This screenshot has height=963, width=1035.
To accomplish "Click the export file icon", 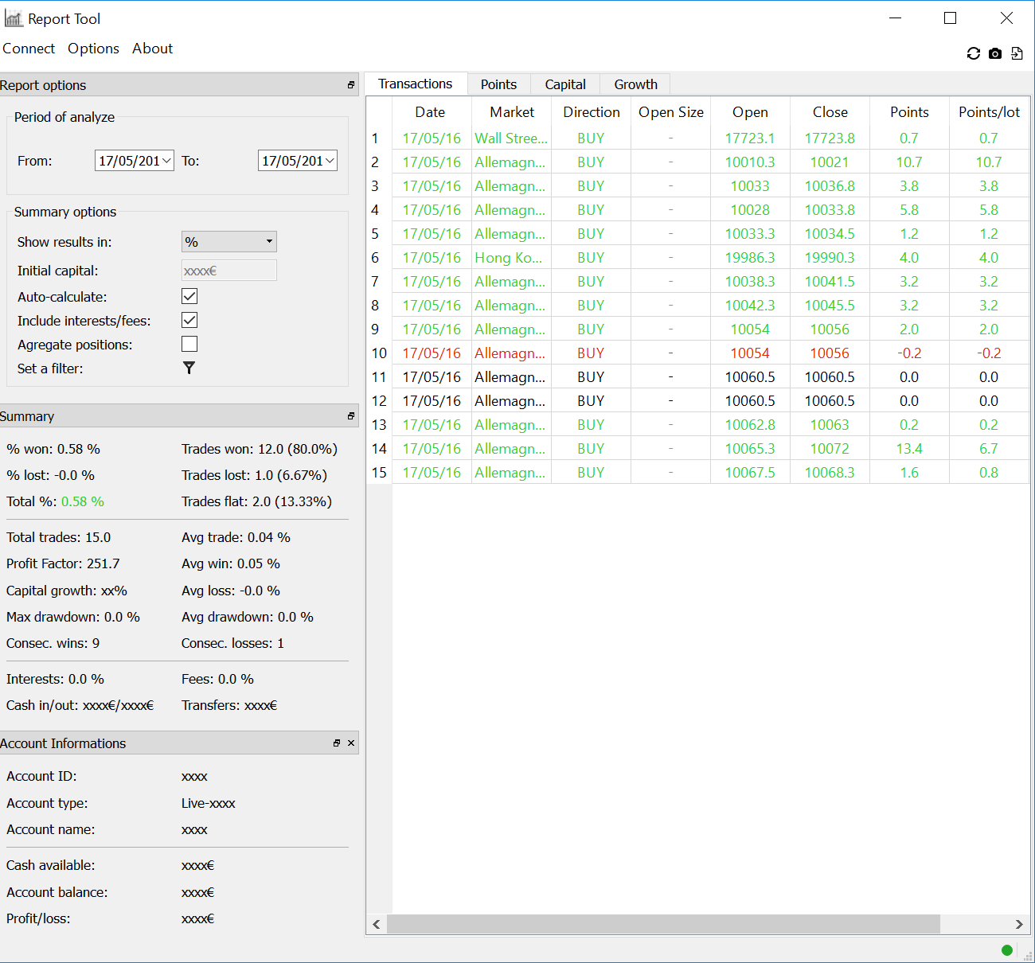I will (x=1017, y=53).
